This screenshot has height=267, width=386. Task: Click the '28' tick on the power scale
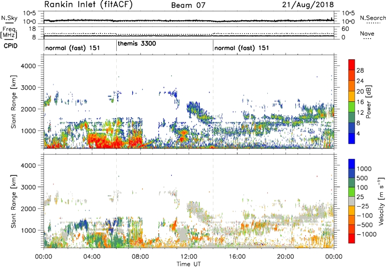pos(360,70)
